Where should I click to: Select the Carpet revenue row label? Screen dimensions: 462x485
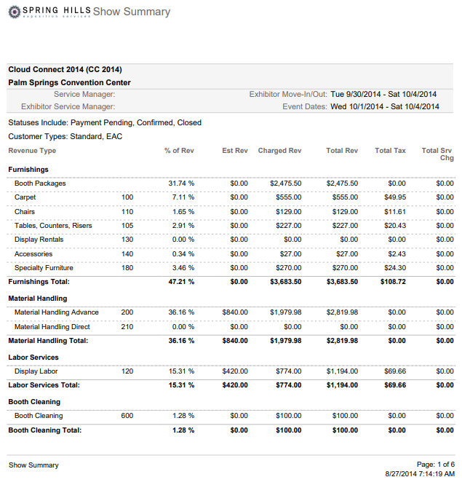pos(25,197)
